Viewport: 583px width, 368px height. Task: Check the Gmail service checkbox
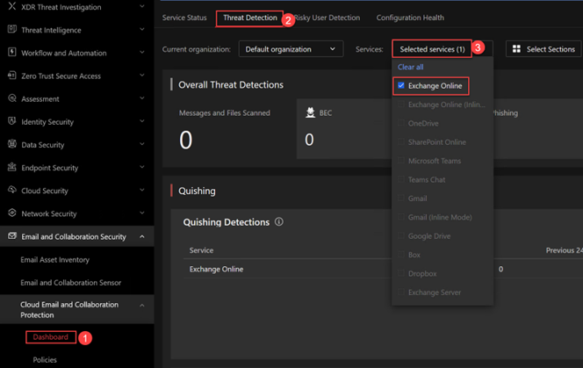point(401,198)
